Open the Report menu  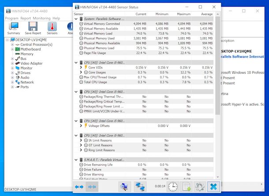pyautogui.click(x=26, y=18)
